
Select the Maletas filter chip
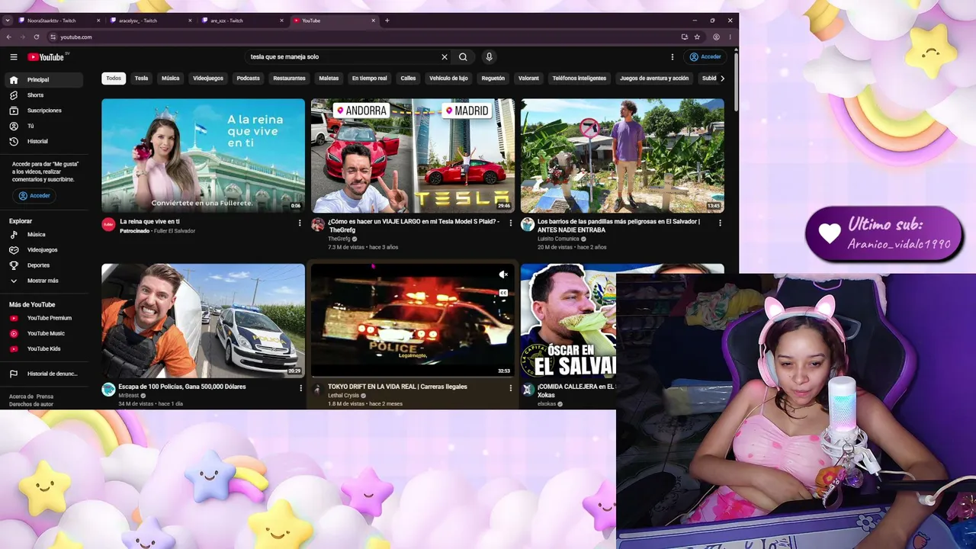click(329, 79)
